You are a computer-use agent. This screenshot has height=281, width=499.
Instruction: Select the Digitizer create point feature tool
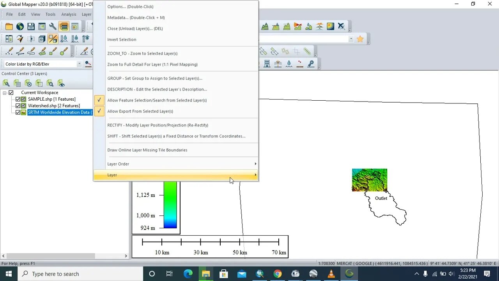[9, 51]
